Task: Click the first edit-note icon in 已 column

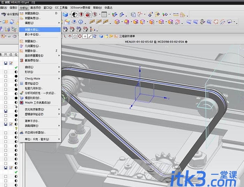Action: pos(11,63)
